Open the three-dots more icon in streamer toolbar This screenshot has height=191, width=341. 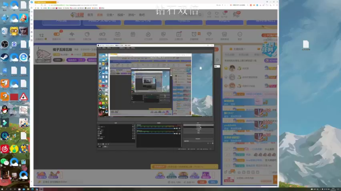click(x=240, y=34)
